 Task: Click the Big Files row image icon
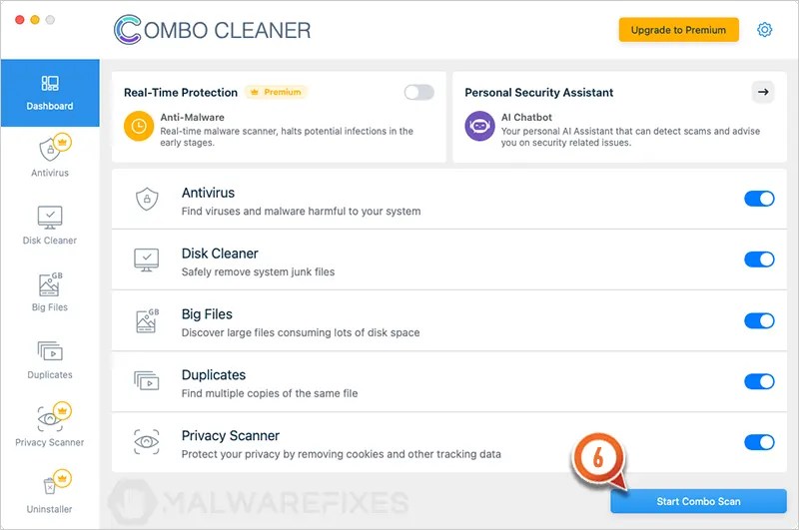pos(147,320)
